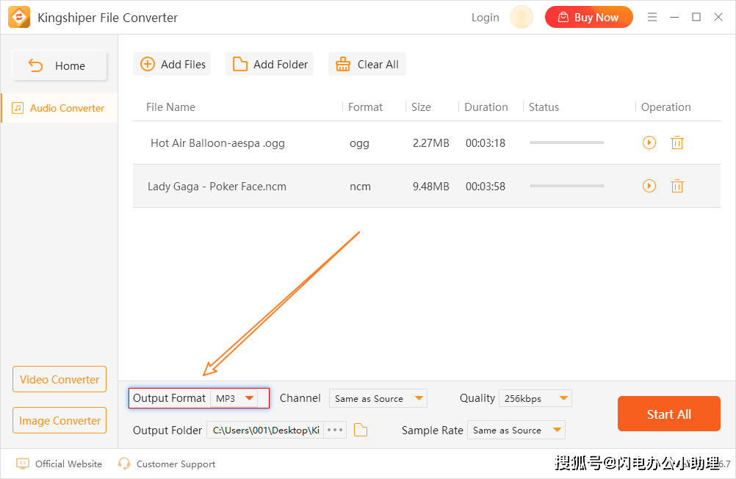The height and width of the screenshot is (479, 736).
Task: Browse output folder with ellipsis button
Action: [x=335, y=430]
